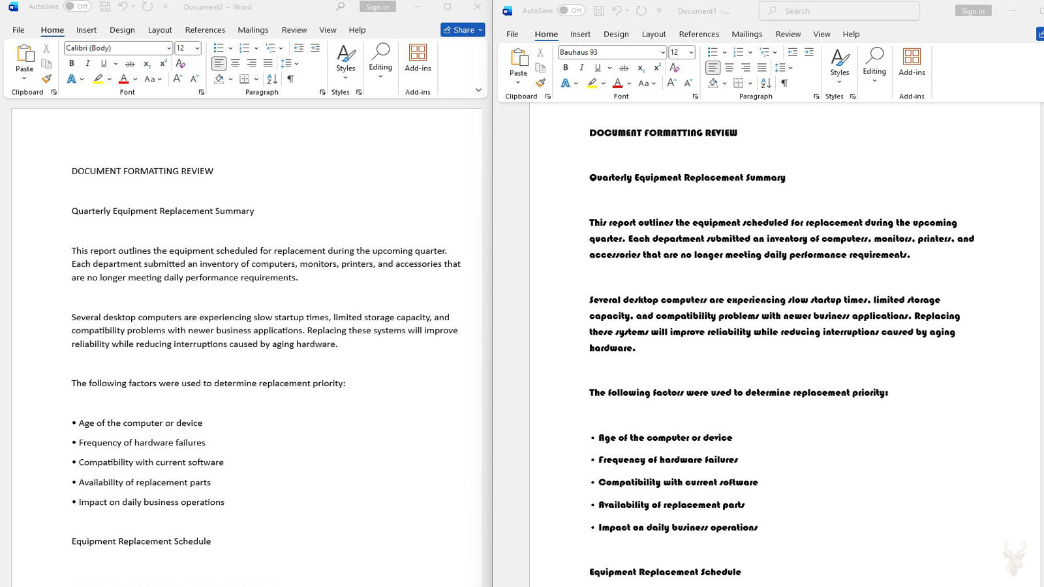The height and width of the screenshot is (587, 1044).
Task: Open font size dropdown in Document1 window
Action: pyautogui.click(x=691, y=52)
